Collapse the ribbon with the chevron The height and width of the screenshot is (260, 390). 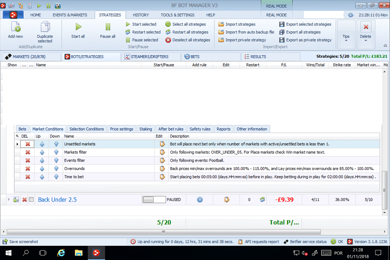(385, 45)
